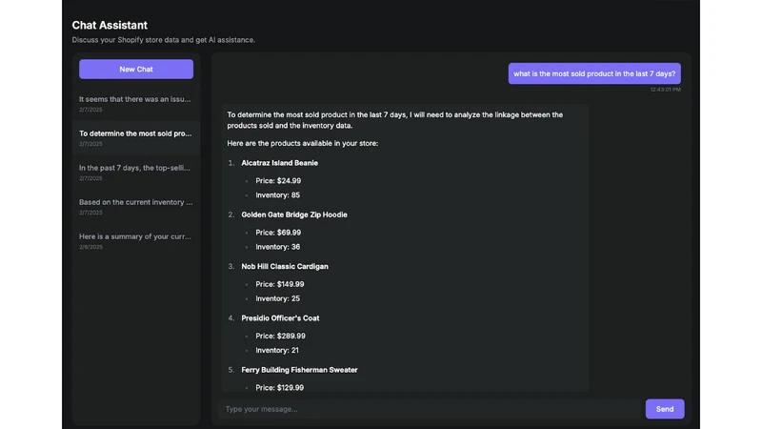The height and width of the screenshot is (429, 762).
Task: Open chat 'In the past 7 days, the top-selli...'
Action: (136, 173)
